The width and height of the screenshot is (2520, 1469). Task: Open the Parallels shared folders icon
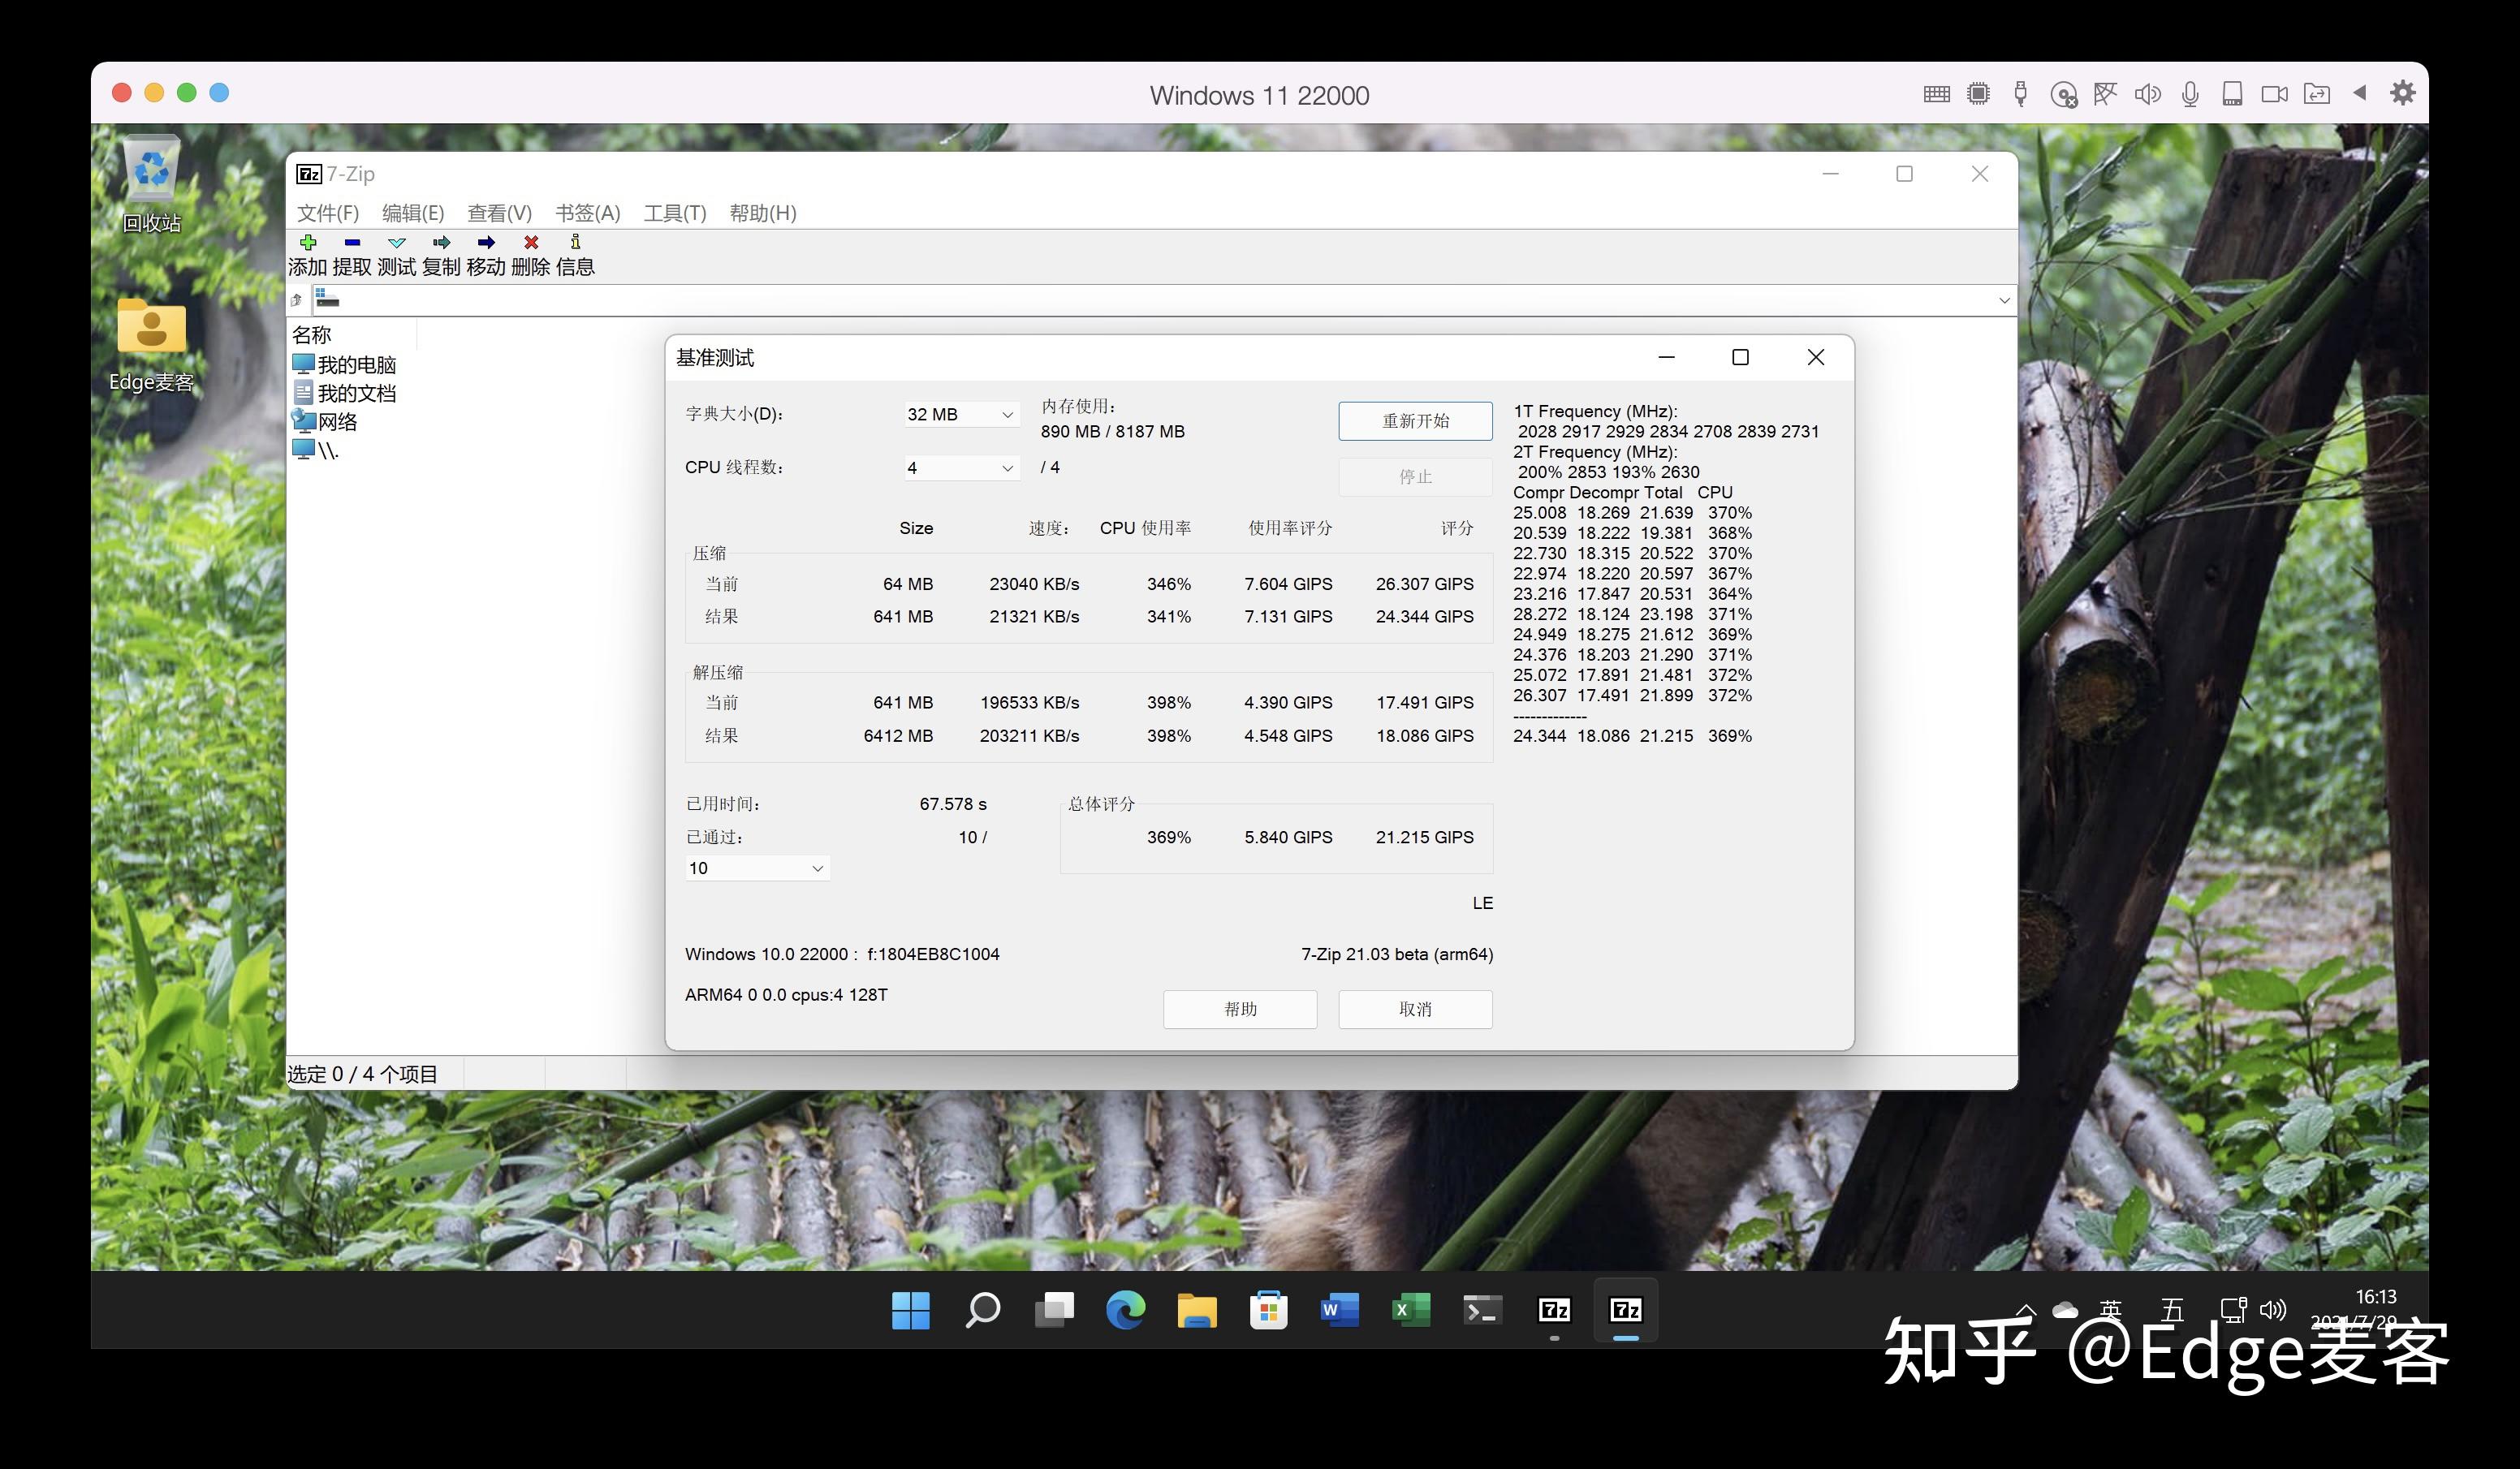click(2317, 94)
